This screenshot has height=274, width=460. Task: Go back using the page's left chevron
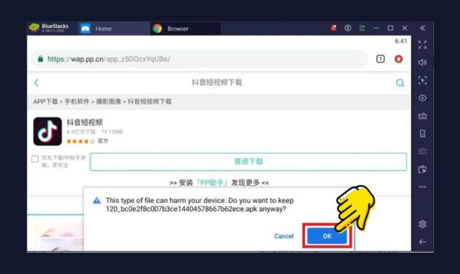(x=36, y=83)
